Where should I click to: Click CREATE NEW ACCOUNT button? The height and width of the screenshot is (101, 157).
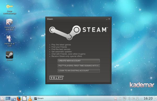pyautogui.click(x=79, y=61)
